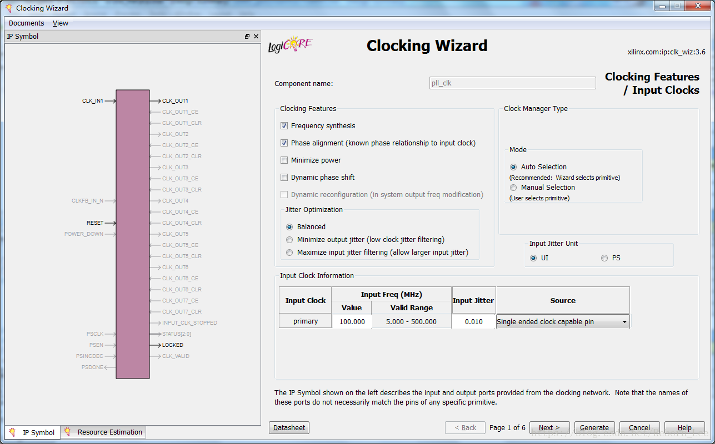Click the Page 1 of 6 indicator
This screenshot has width=715, height=444.
coord(507,428)
